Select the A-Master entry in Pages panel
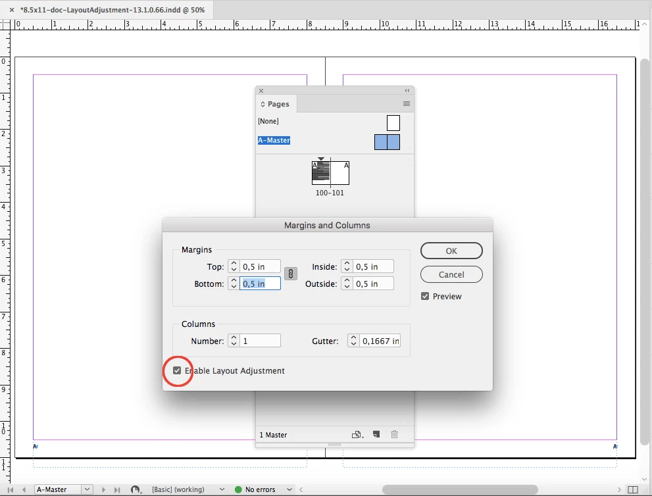The height and width of the screenshot is (496, 652). pyautogui.click(x=274, y=140)
